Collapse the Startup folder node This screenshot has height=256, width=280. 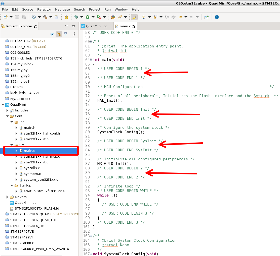coord(12,185)
